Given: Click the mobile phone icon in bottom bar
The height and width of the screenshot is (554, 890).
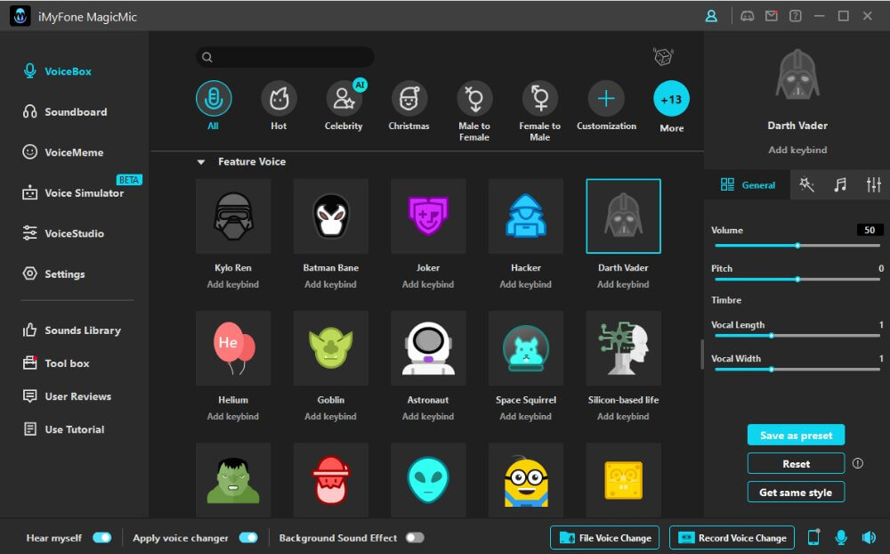Looking at the screenshot, I should pyautogui.click(x=813, y=537).
